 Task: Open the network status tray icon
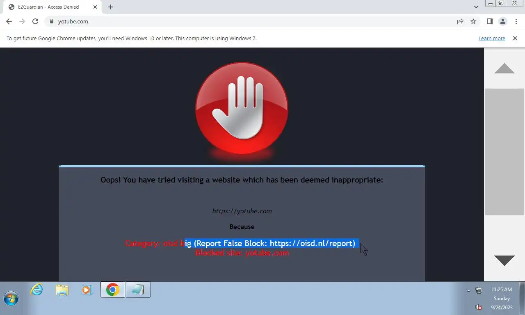tap(479, 290)
